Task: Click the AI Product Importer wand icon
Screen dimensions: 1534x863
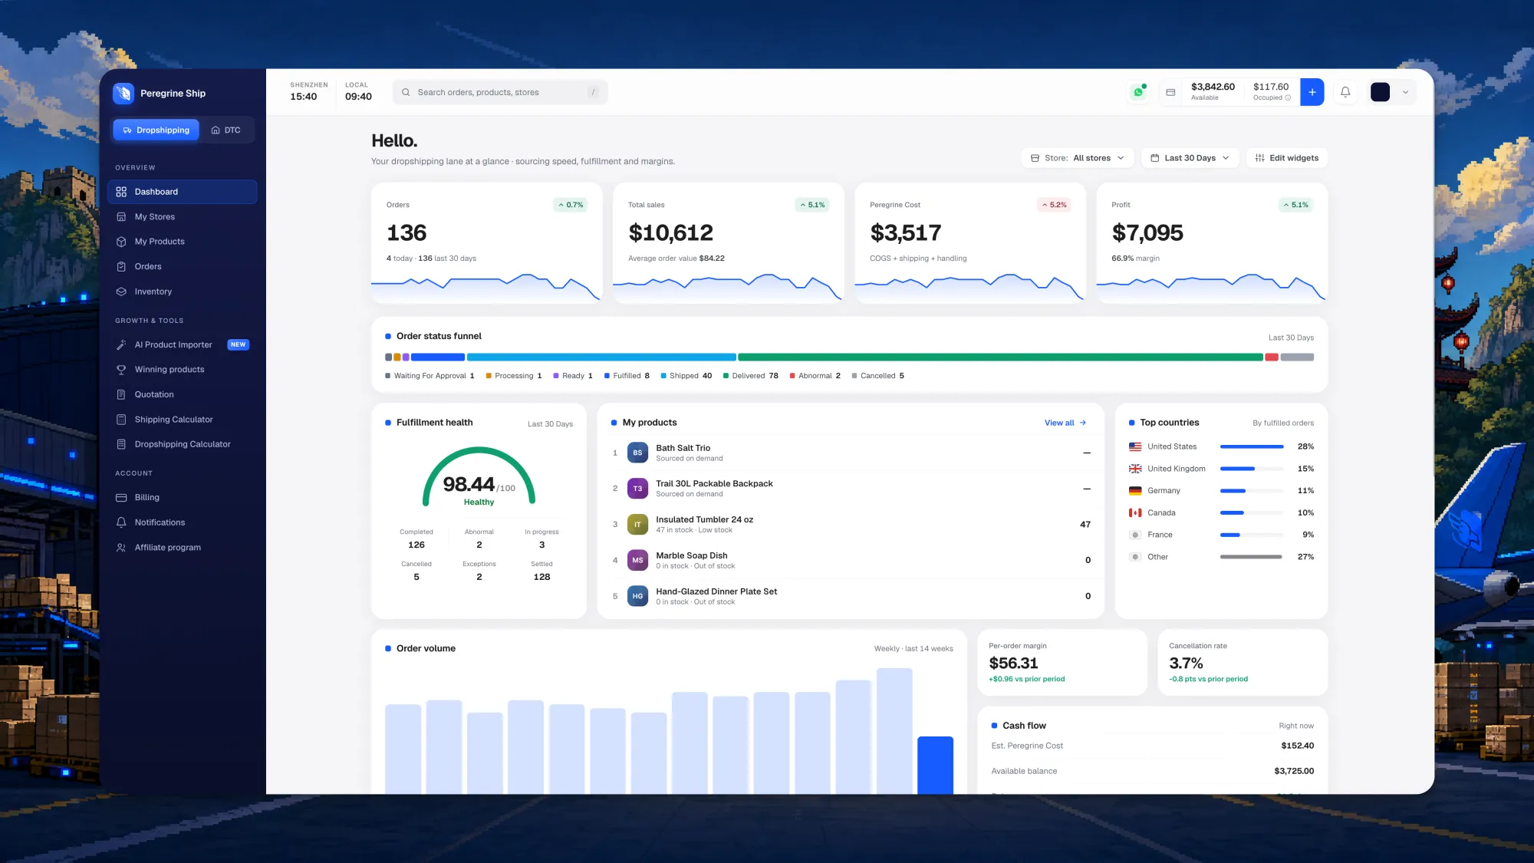Action: [x=121, y=345]
